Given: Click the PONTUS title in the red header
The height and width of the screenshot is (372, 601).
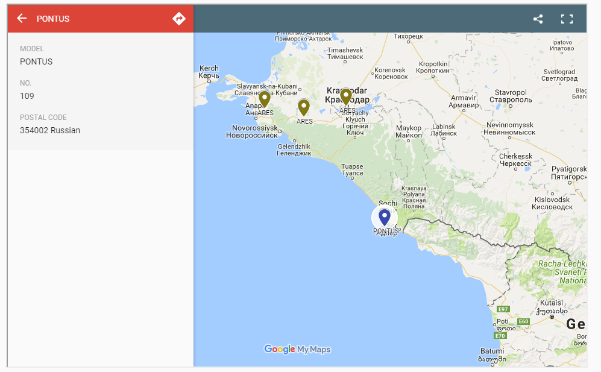Looking at the screenshot, I should pos(53,19).
